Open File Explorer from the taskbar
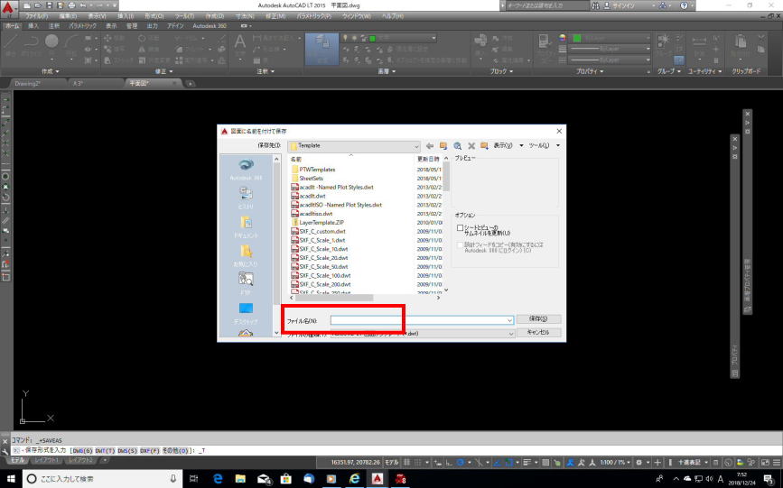This screenshot has height=488, width=783. coord(241,478)
